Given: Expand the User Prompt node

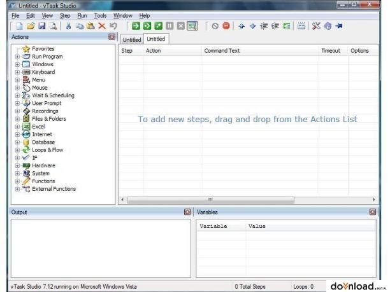Looking at the screenshot, I should (17, 103).
